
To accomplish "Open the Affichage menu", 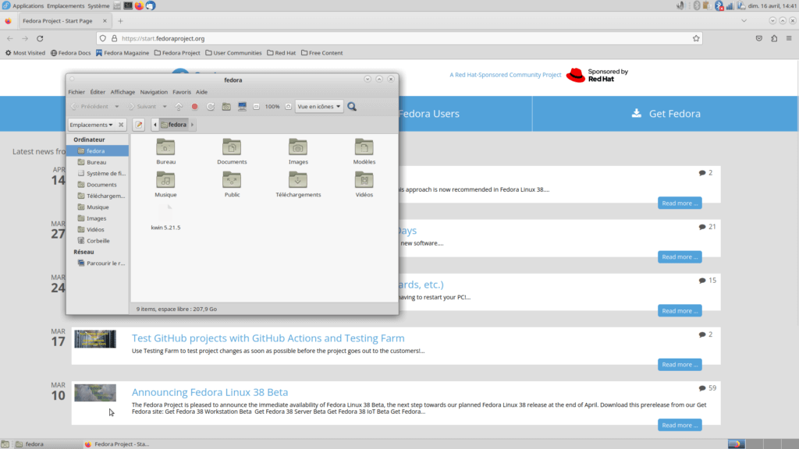I will tap(123, 92).
